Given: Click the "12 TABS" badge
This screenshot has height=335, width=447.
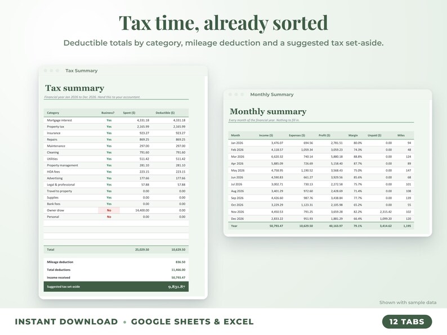Looking at the screenshot, I should (407, 322).
